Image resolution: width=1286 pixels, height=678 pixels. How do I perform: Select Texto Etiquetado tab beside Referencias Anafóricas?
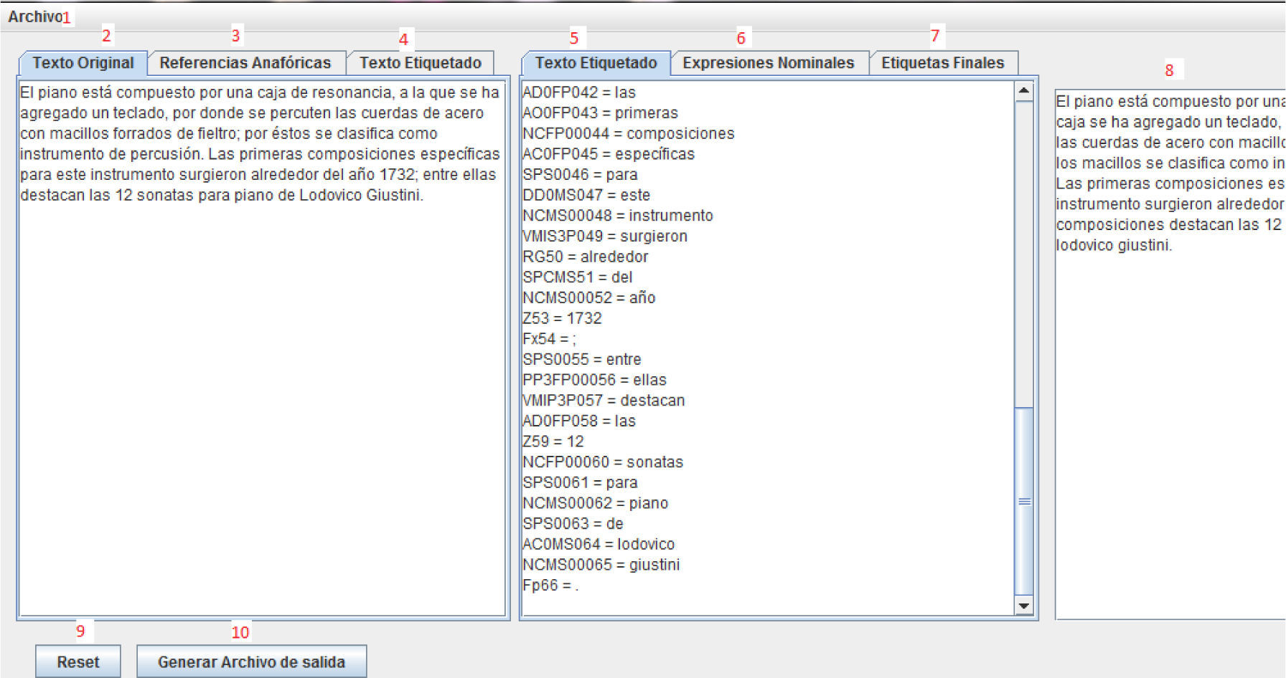pos(420,63)
